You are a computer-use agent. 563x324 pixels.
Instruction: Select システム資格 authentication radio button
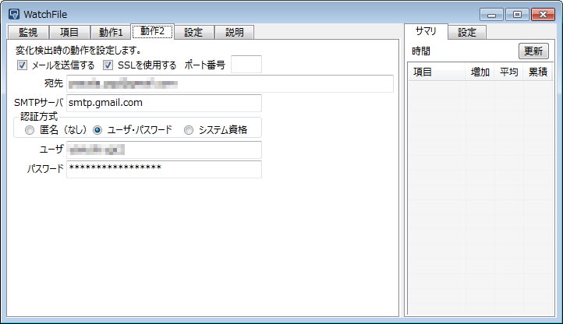click(189, 130)
